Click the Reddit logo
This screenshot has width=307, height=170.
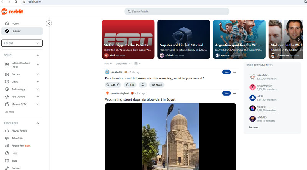[12, 12]
